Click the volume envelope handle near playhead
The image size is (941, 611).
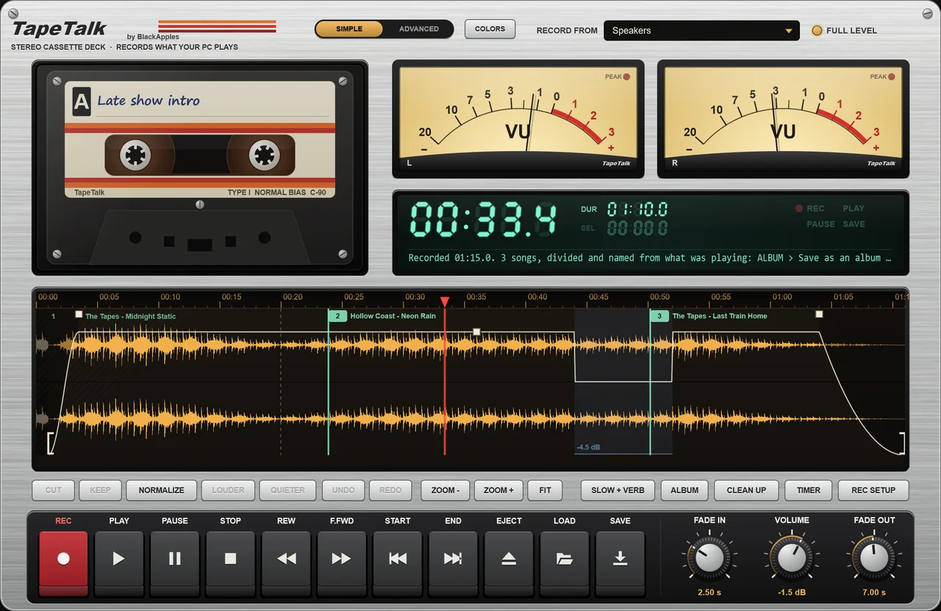tap(476, 332)
